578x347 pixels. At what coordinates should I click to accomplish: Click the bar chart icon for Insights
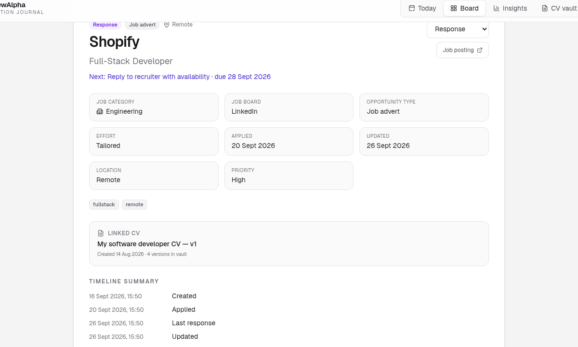point(497,8)
